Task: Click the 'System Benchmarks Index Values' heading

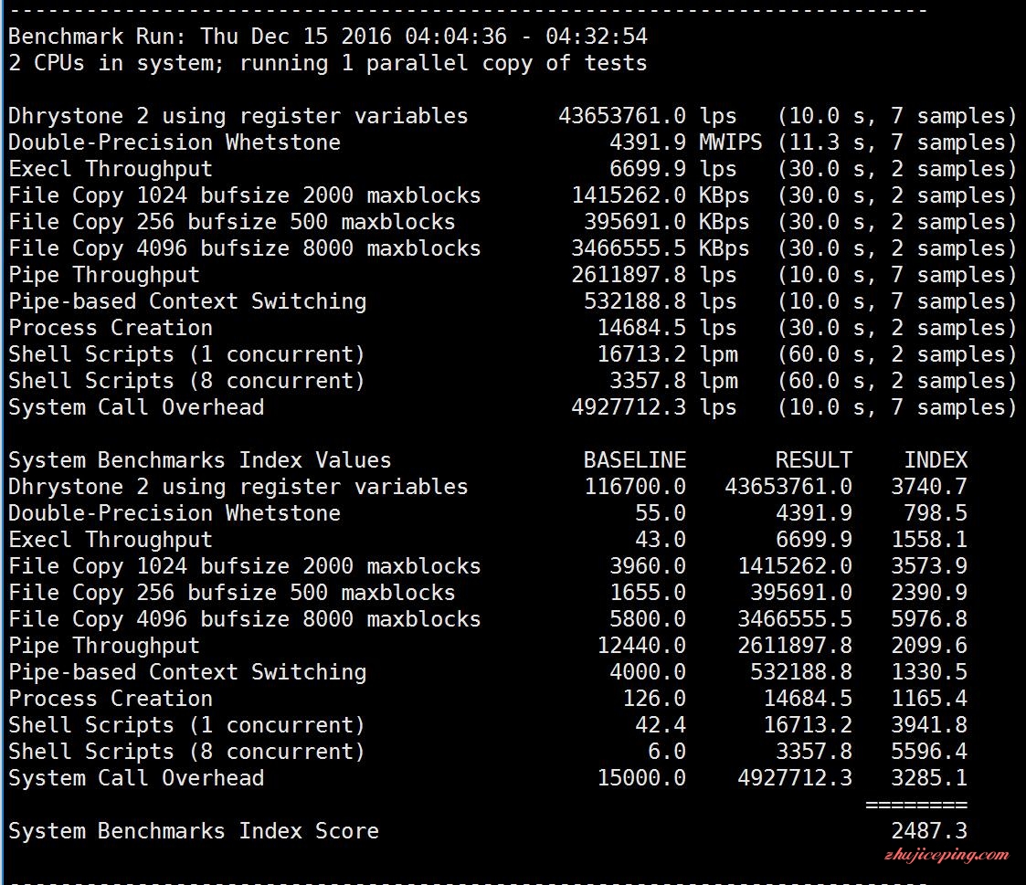Action: tap(200, 460)
